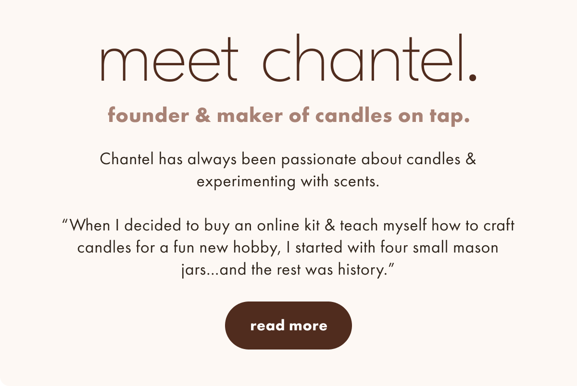
Task: Click the quote line starting 'When I decided'
Action: coord(288,225)
